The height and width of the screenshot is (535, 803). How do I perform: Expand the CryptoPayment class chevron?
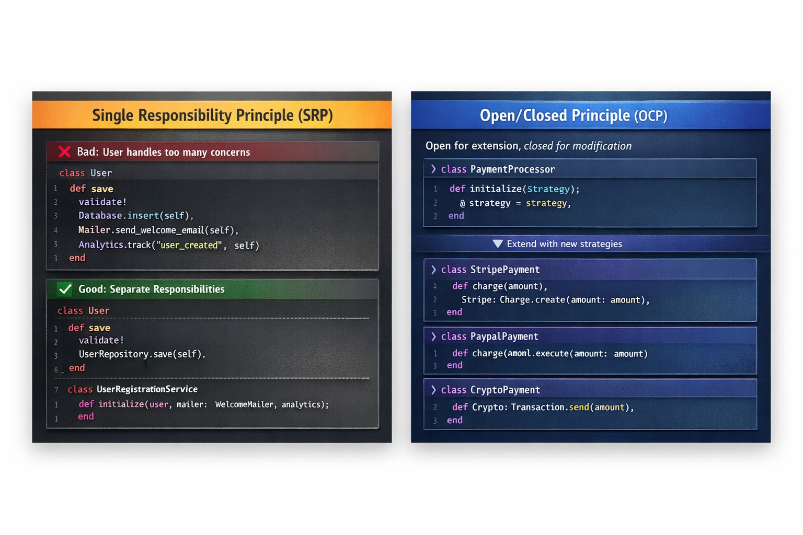(x=433, y=390)
